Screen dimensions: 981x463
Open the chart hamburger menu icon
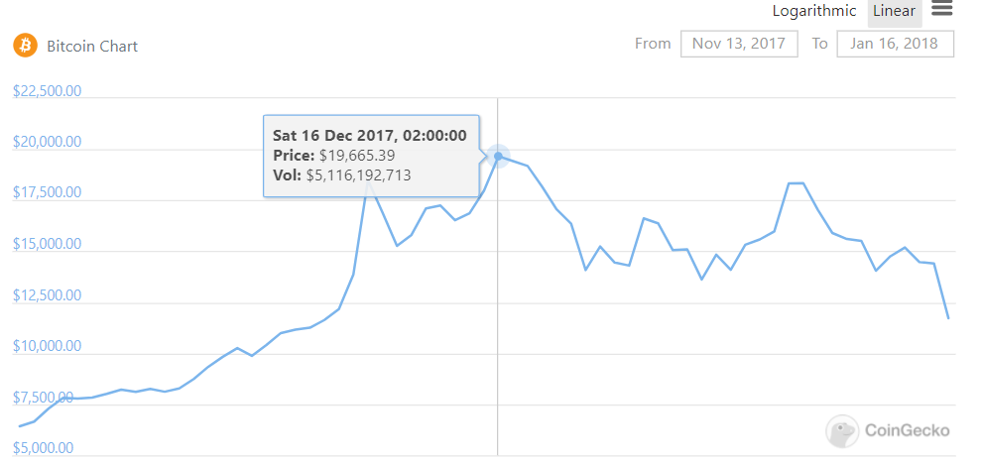pos(941,9)
